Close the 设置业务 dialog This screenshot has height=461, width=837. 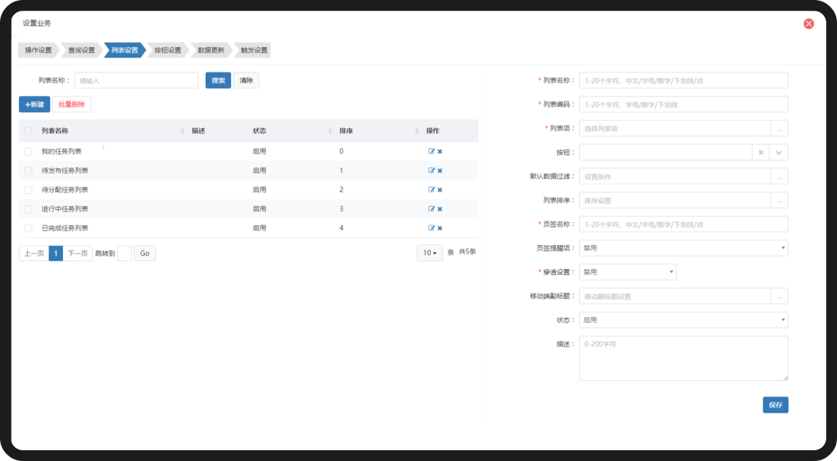click(x=809, y=24)
